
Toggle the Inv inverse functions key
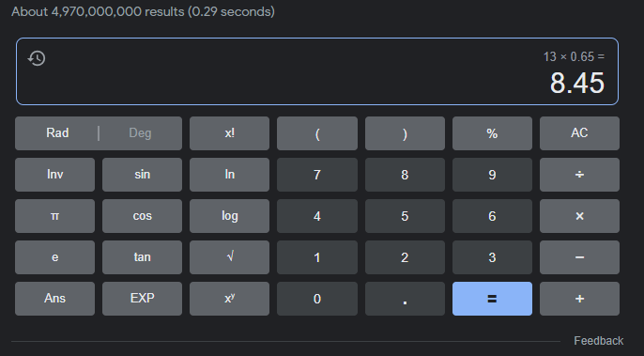[54, 175]
